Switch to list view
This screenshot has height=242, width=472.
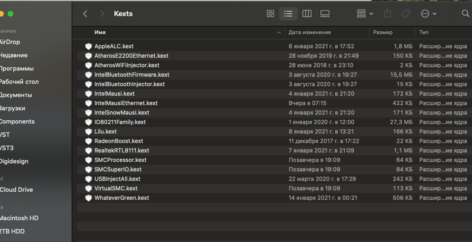pos(288,14)
